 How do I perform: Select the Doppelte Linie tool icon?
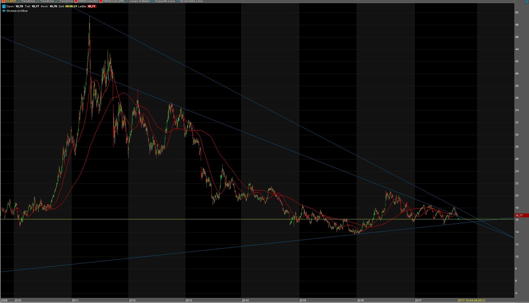153,1
